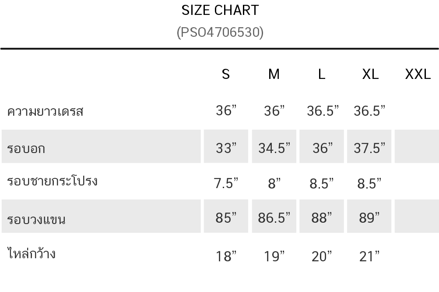The image size is (439, 292).
Task: Select the 19” value for size M
Action: coord(274,256)
